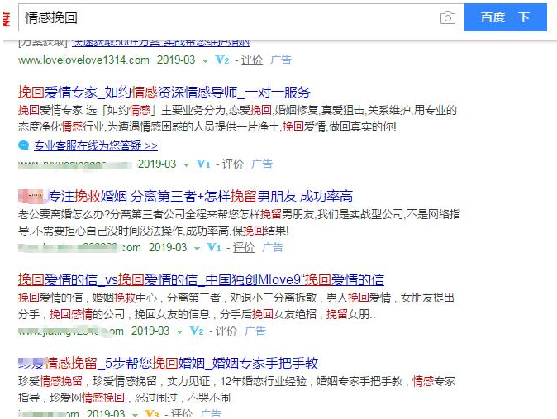The height and width of the screenshot is (419, 557).
Task: Click the Baidu logo beside the search box
Action: pyautogui.click(x=7, y=18)
